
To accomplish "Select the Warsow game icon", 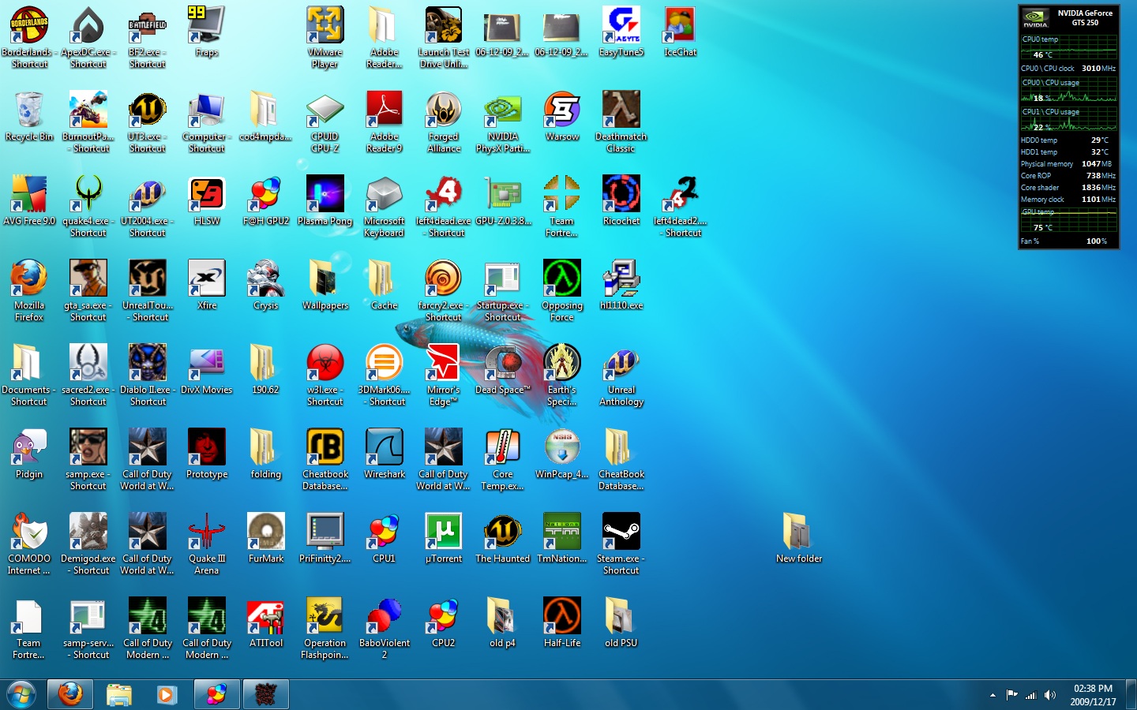I will coord(562,110).
